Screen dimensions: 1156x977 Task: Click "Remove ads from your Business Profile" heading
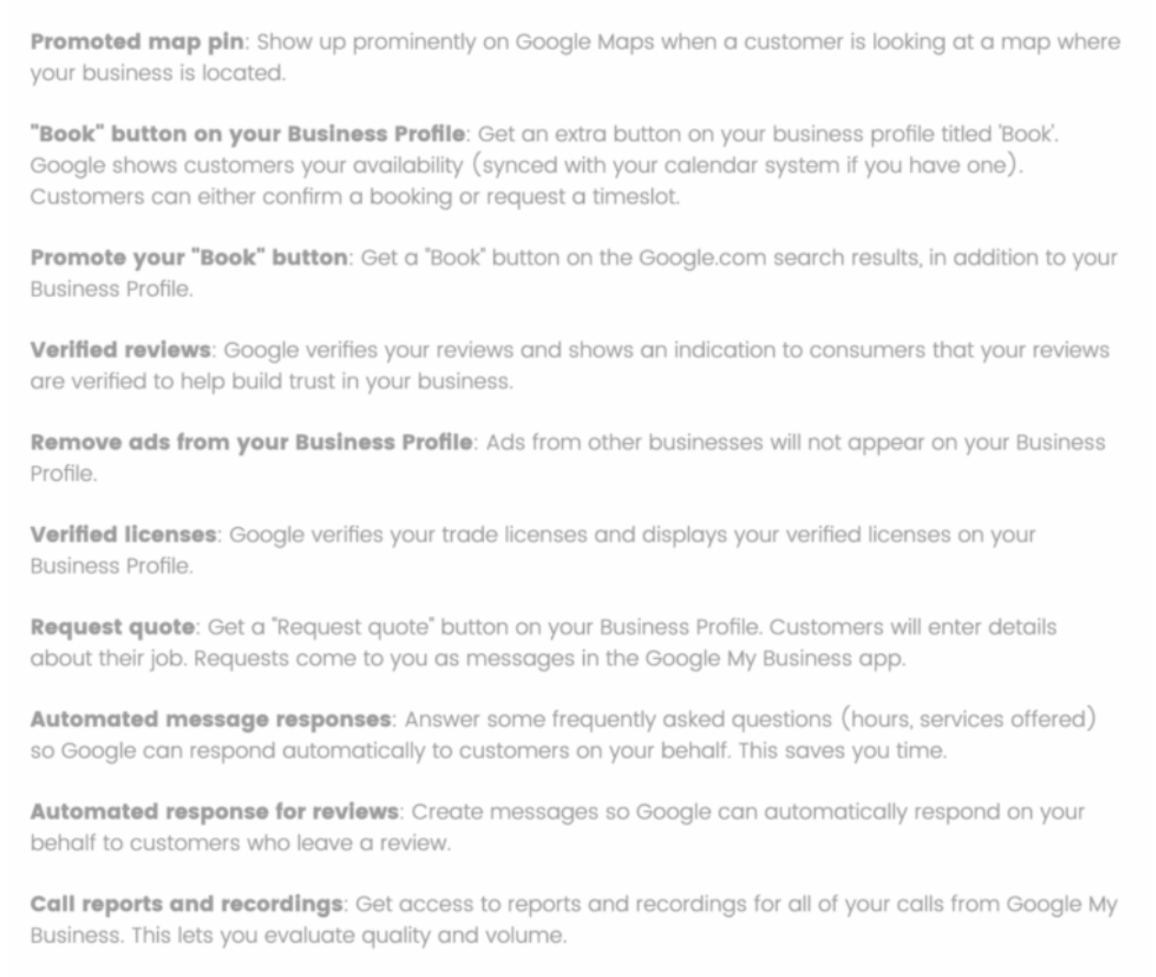[x=251, y=442]
